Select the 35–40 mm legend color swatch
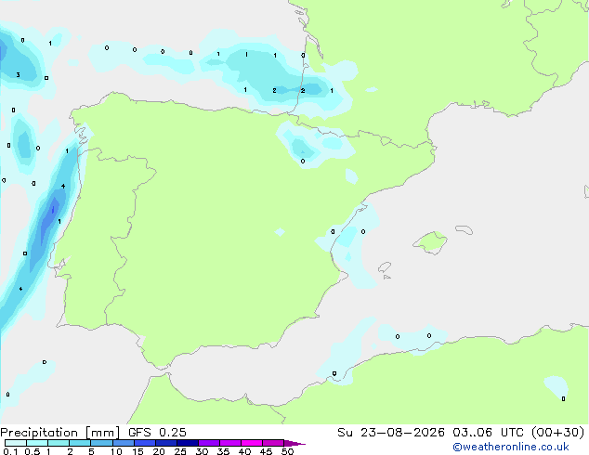The height and width of the screenshot is (455, 589). (230, 443)
